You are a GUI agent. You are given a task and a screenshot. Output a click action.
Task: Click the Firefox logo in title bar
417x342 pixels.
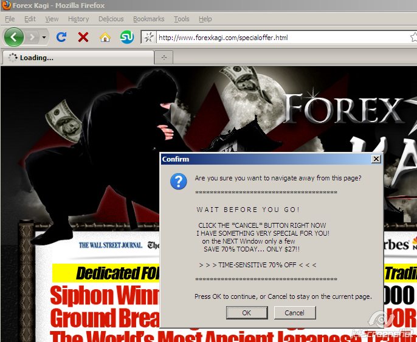[6, 5]
